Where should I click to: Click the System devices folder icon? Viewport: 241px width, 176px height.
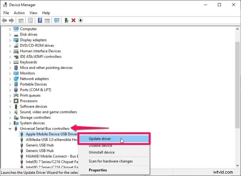[x=16, y=123]
